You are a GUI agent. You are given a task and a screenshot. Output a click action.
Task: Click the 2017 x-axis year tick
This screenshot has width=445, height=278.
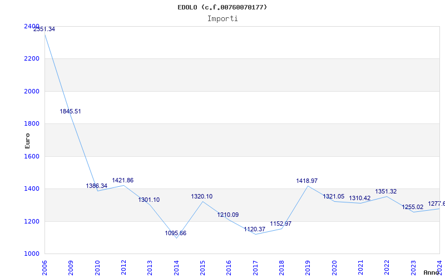255,268
